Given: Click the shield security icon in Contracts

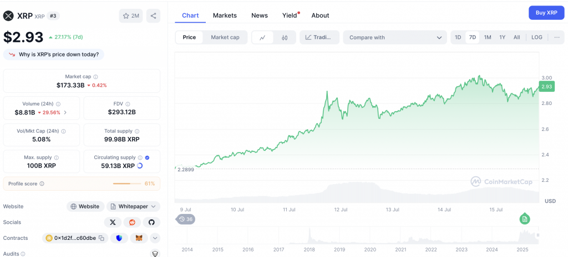Looking at the screenshot, I should (119, 238).
